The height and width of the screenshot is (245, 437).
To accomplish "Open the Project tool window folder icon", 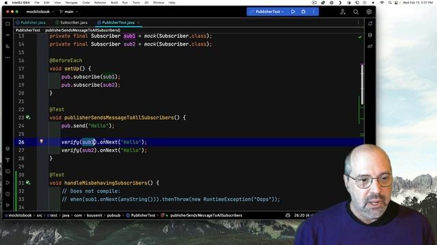I will tap(8, 24).
